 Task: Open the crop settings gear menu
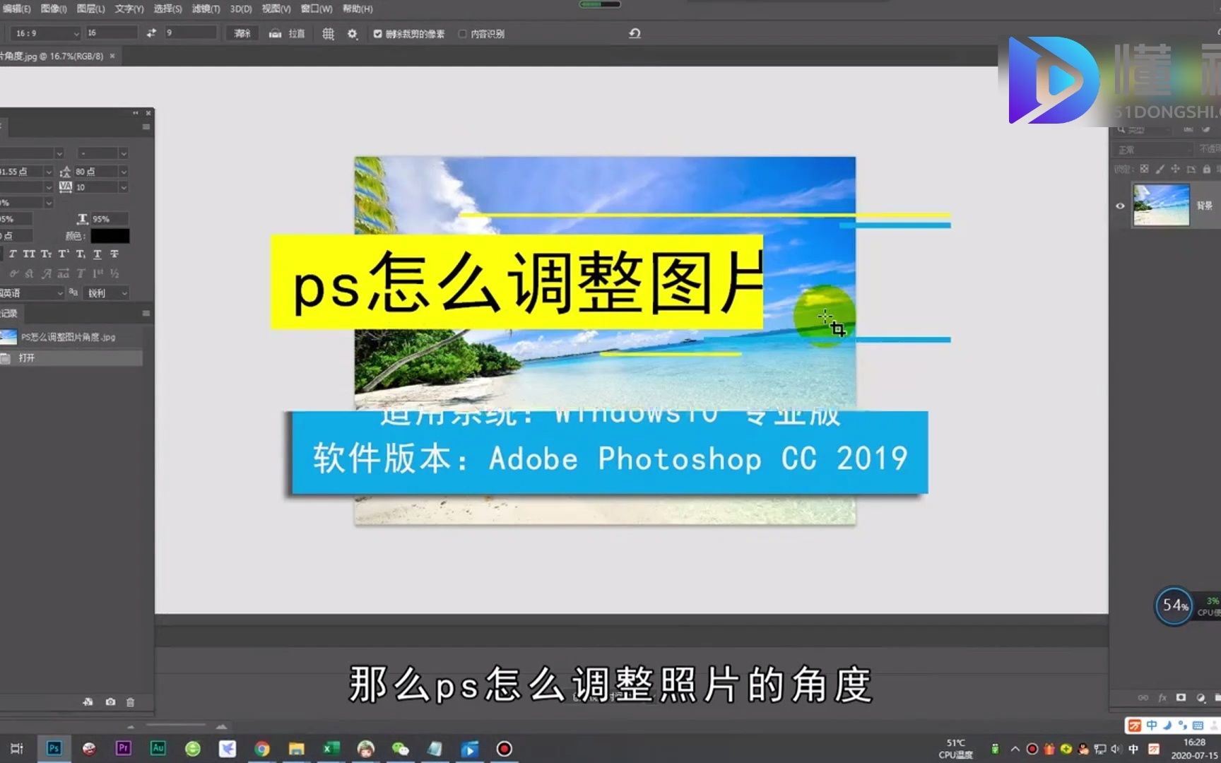pos(353,33)
